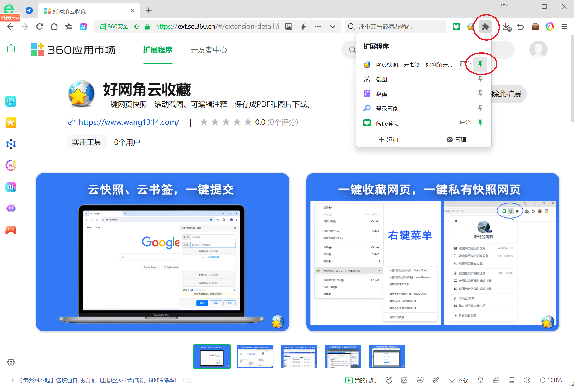The width and height of the screenshot is (574, 386).
Task: Select 登录管家 in extensions list
Action: point(387,108)
